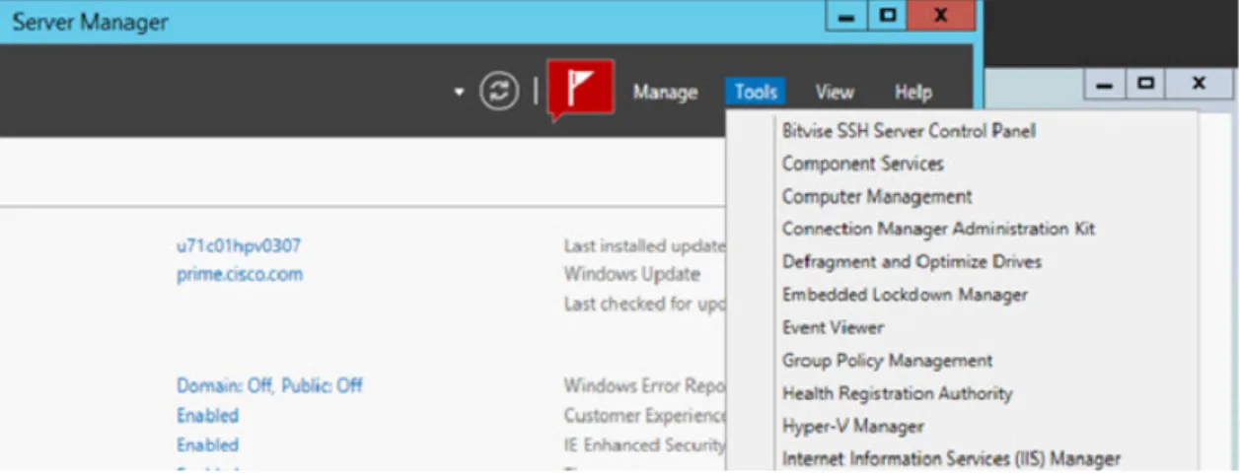Click the Last installed updates label
Screen dimensions: 1240x475
[x=644, y=246]
